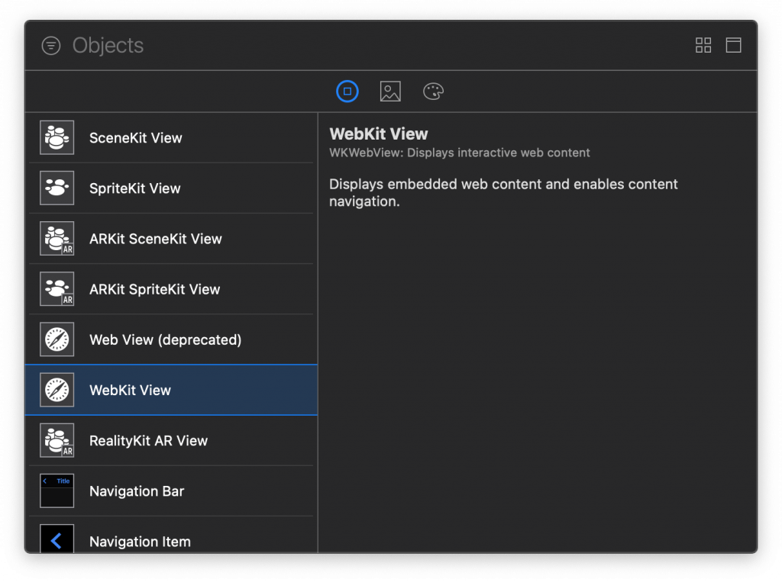Click the deprecated Web View compass icon
This screenshot has height=582, width=782.
[57, 339]
